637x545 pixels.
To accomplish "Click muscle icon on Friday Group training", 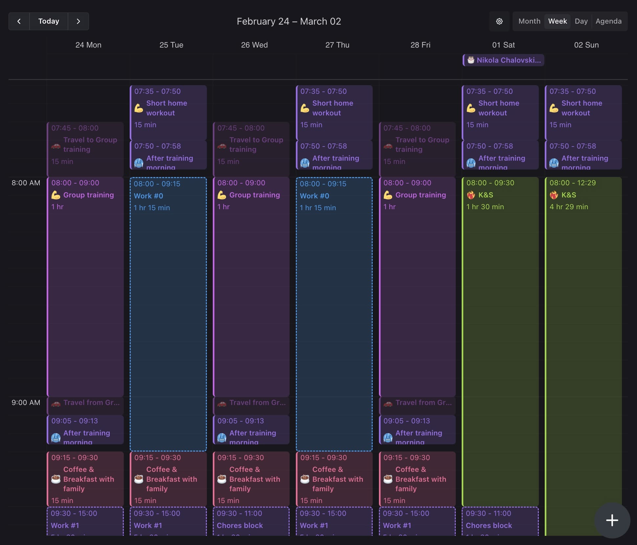I will (x=388, y=195).
